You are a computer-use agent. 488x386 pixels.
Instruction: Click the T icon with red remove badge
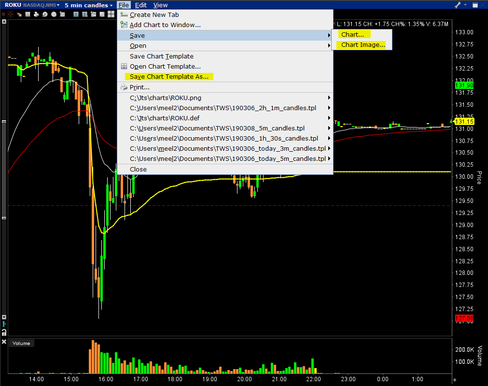pyautogui.click(x=84, y=14)
